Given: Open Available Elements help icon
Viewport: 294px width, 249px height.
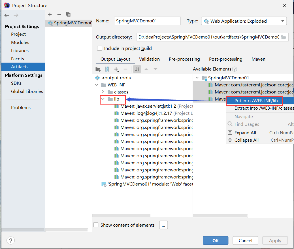Looking at the screenshot, I should (x=235, y=69).
